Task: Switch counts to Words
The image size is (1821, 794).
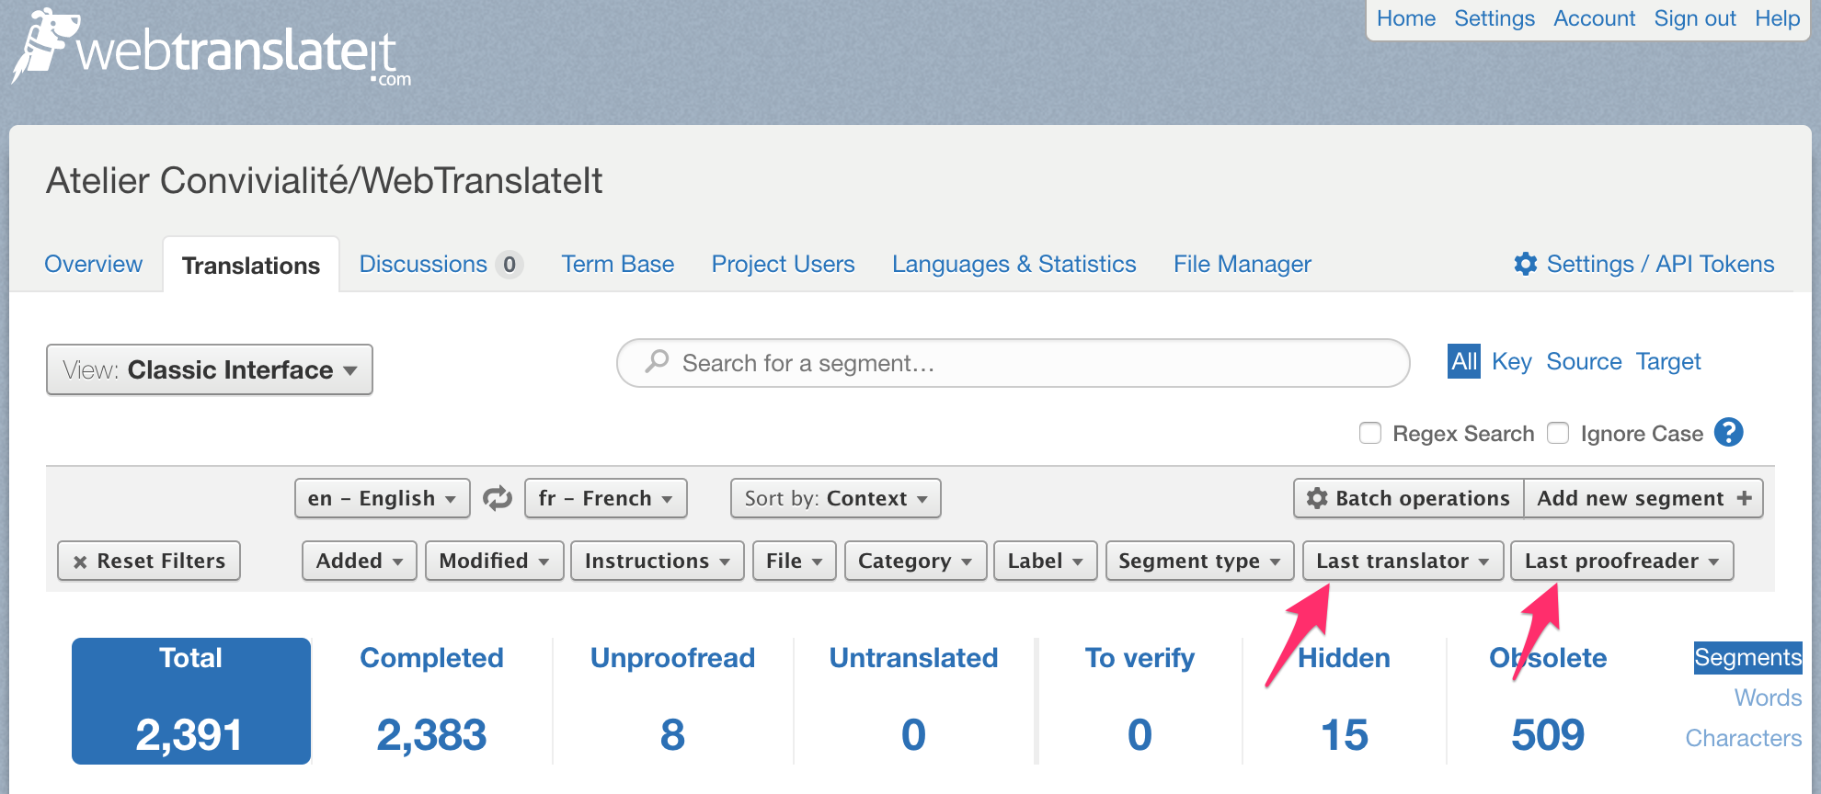Action: [x=1768, y=698]
